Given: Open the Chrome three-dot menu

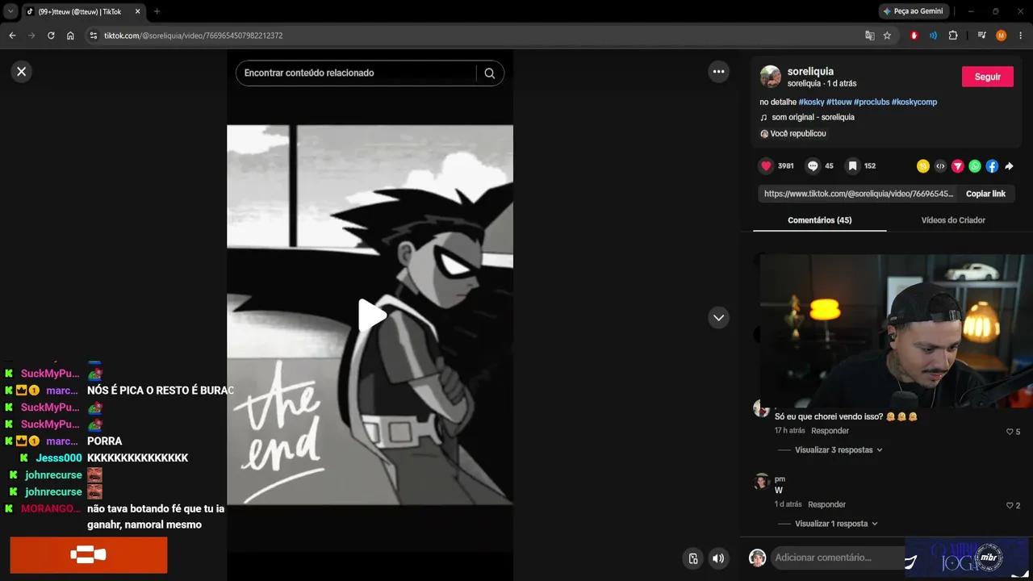Looking at the screenshot, I should pyautogui.click(x=1021, y=36).
